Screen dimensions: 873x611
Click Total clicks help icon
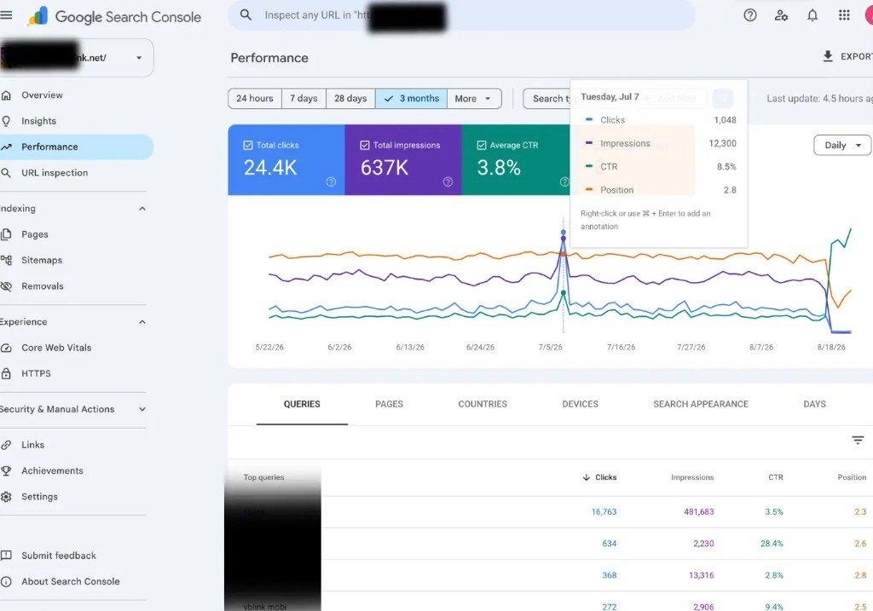pyautogui.click(x=331, y=182)
